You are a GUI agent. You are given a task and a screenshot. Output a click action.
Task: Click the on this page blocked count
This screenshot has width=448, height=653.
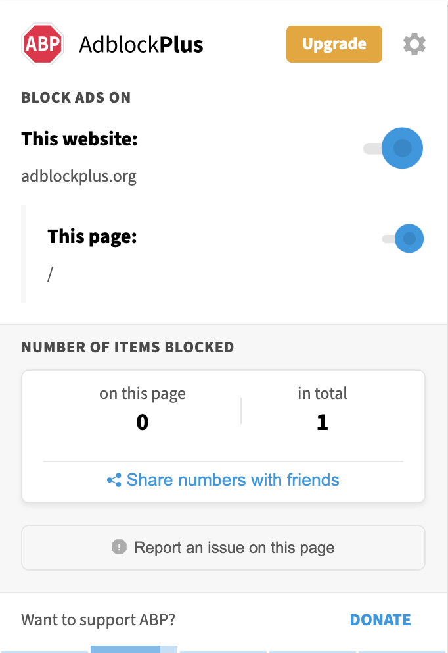tap(142, 422)
